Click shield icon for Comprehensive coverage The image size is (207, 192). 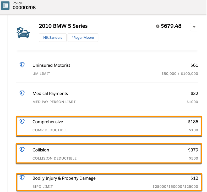pyautogui.click(x=22, y=121)
